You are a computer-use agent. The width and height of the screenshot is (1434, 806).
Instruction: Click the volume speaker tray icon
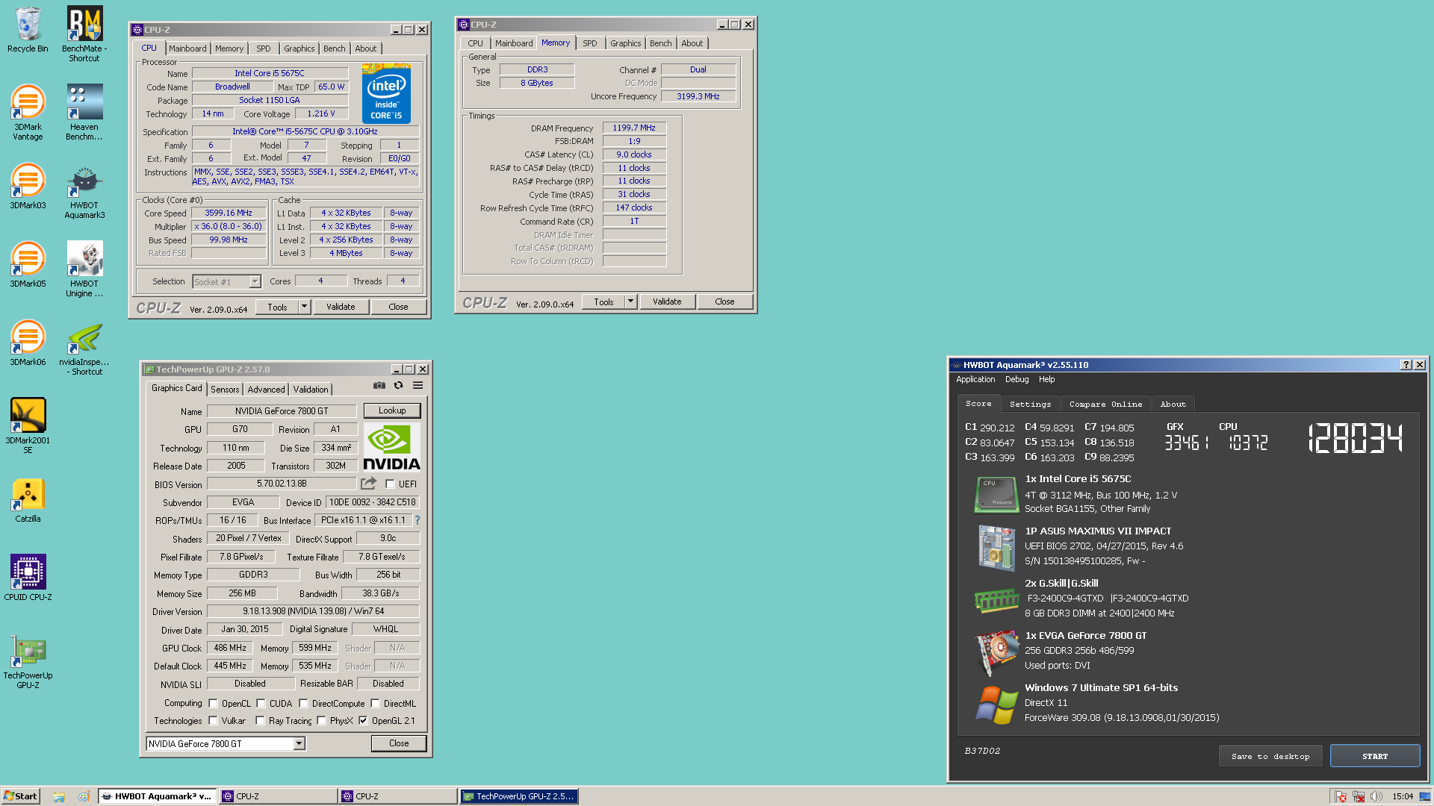(1376, 796)
